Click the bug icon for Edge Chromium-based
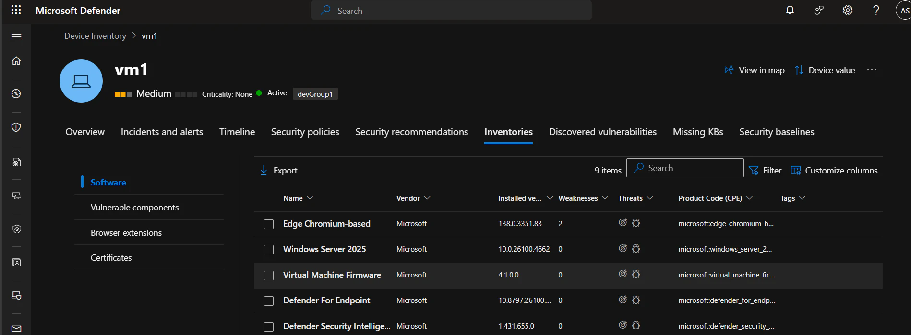 click(x=636, y=222)
